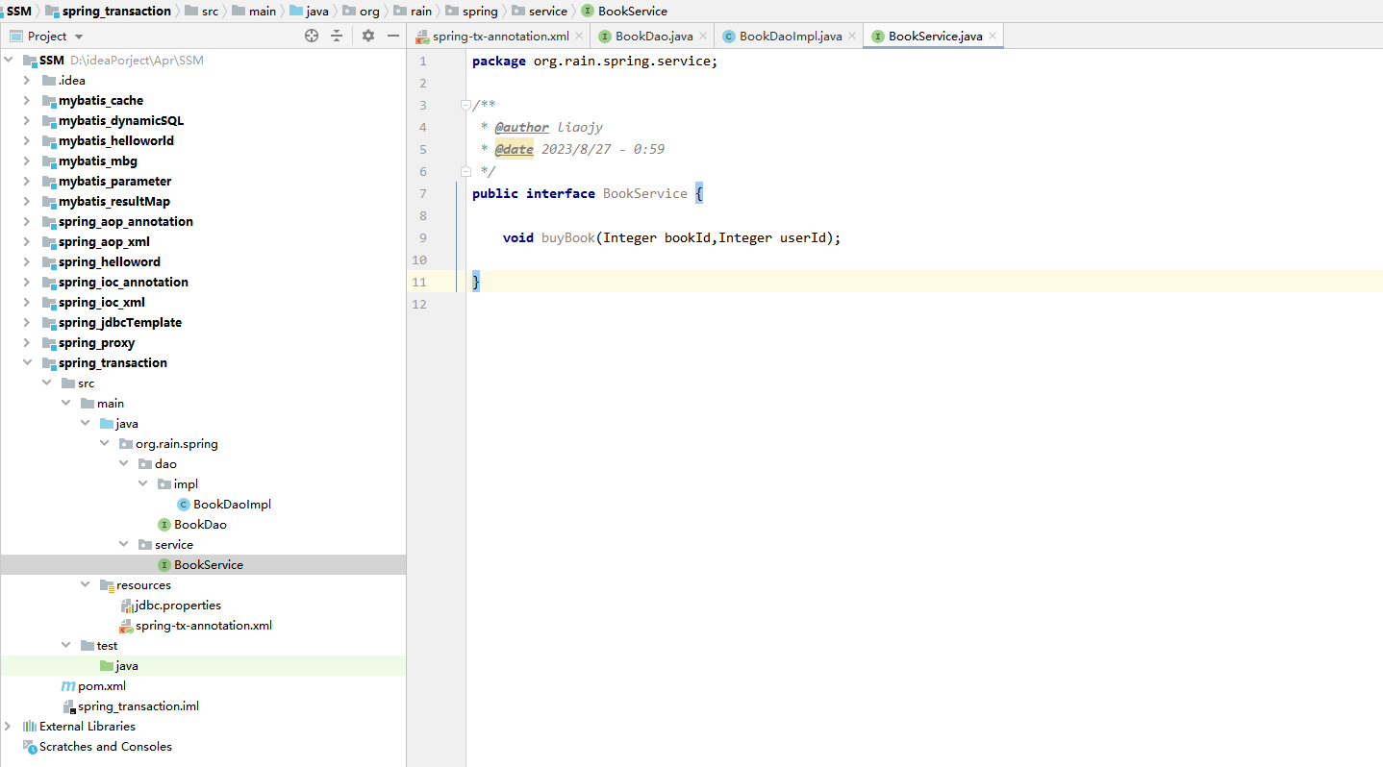
Task: Open spring-tx-annotation.xml in project tree
Action: 203,626
